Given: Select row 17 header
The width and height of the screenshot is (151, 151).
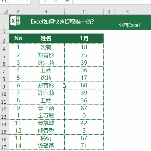Looking at the screenshot, I should (x=5, y=146).
